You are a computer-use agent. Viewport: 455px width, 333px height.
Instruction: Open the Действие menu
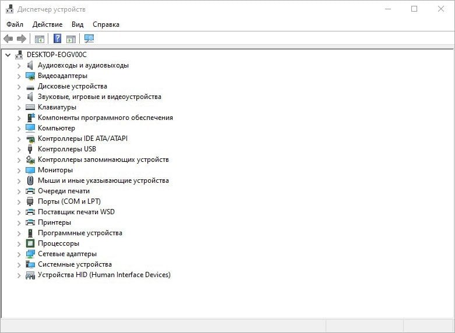click(x=47, y=24)
